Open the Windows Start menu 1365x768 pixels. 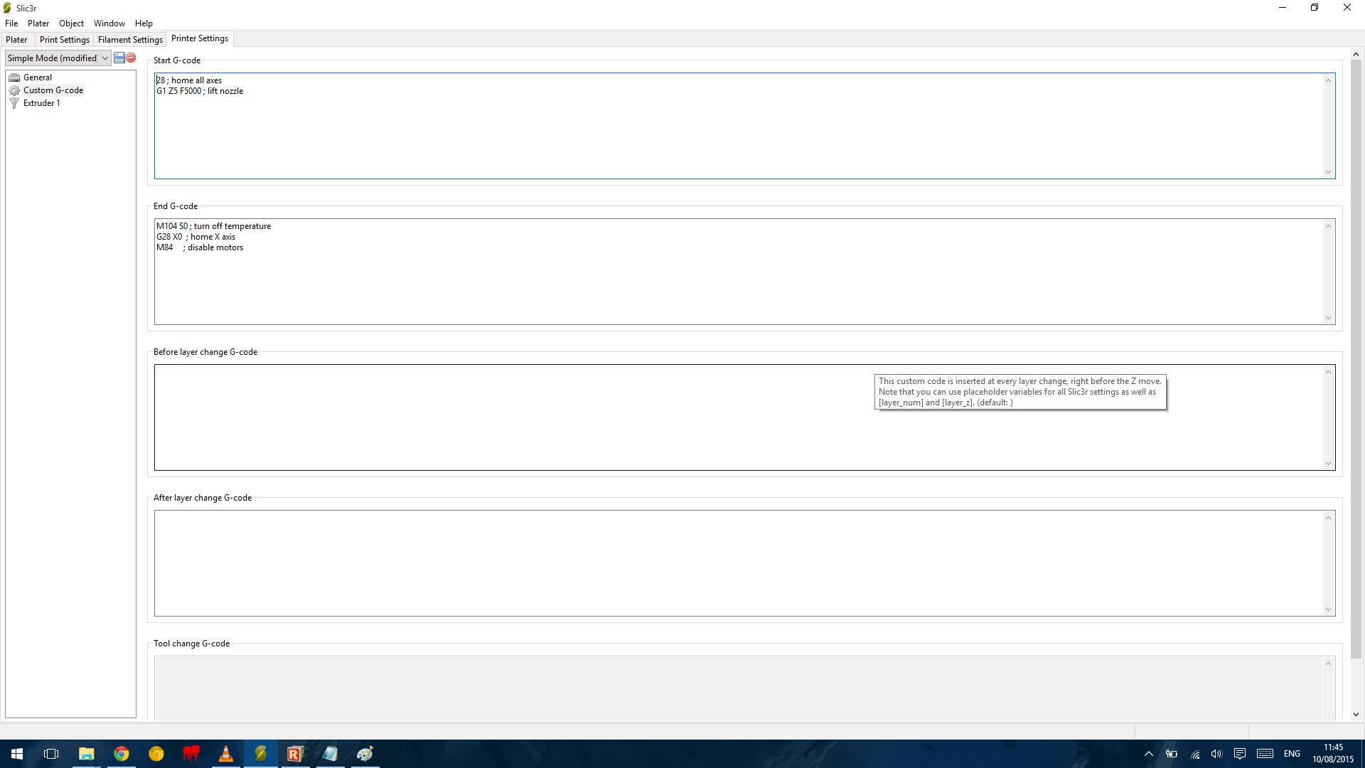click(x=17, y=754)
